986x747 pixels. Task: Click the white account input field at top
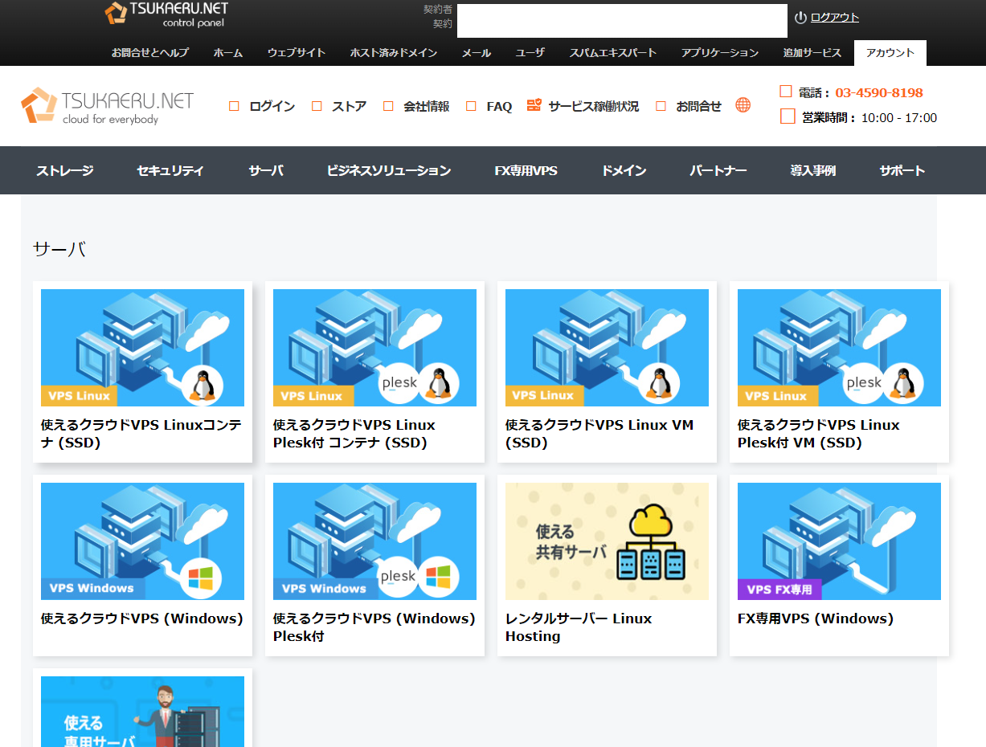tap(622, 21)
